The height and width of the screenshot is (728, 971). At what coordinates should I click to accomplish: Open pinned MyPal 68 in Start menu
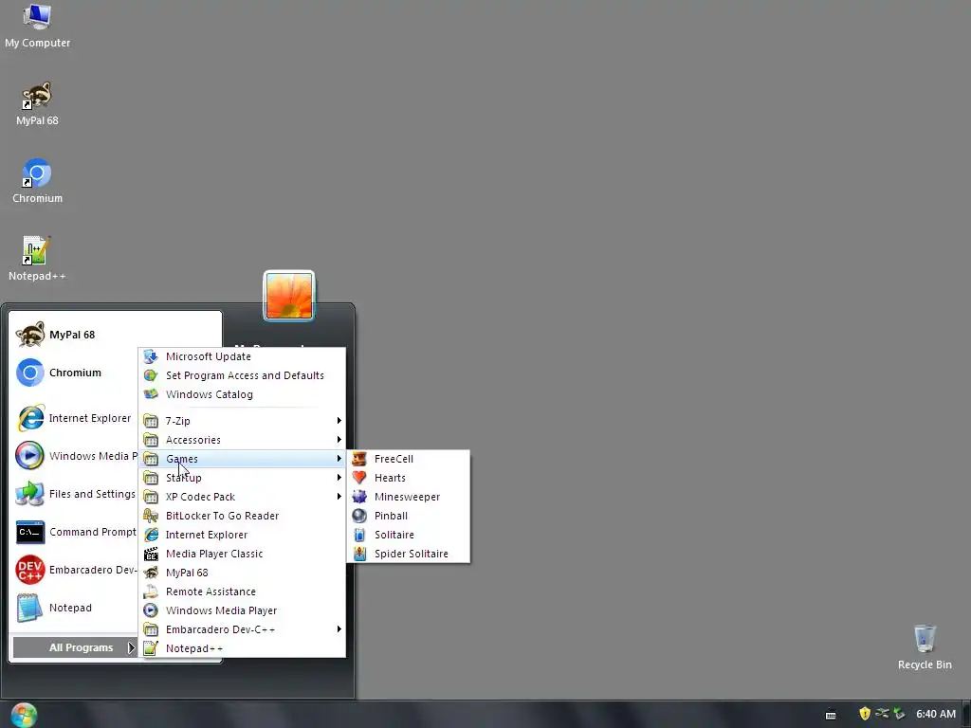pos(74,335)
